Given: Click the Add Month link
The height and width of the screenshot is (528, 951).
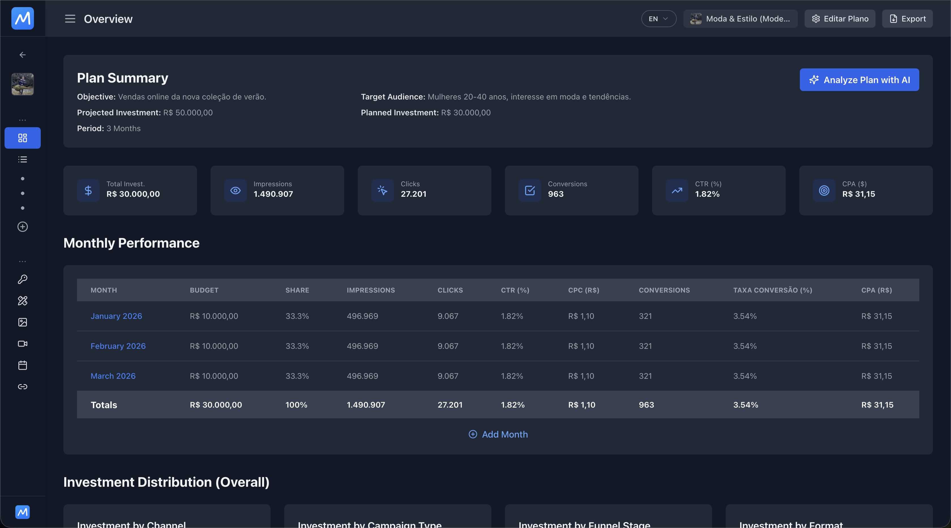Looking at the screenshot, I should click(x=498, y=434).
